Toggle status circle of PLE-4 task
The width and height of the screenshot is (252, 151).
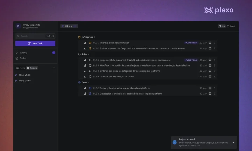click(x=90, y=66)
